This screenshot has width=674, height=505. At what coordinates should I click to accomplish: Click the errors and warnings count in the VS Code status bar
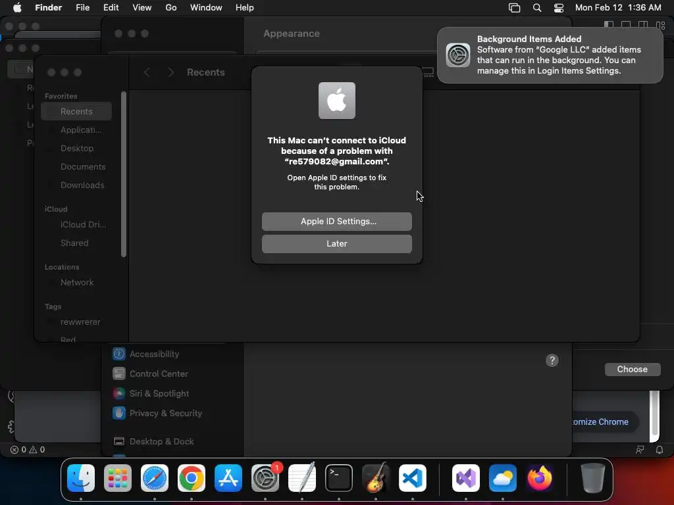tap(28, 450)
